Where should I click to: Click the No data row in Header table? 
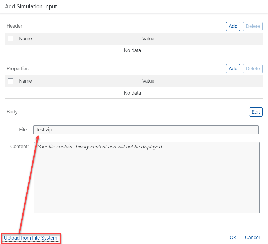132,50
